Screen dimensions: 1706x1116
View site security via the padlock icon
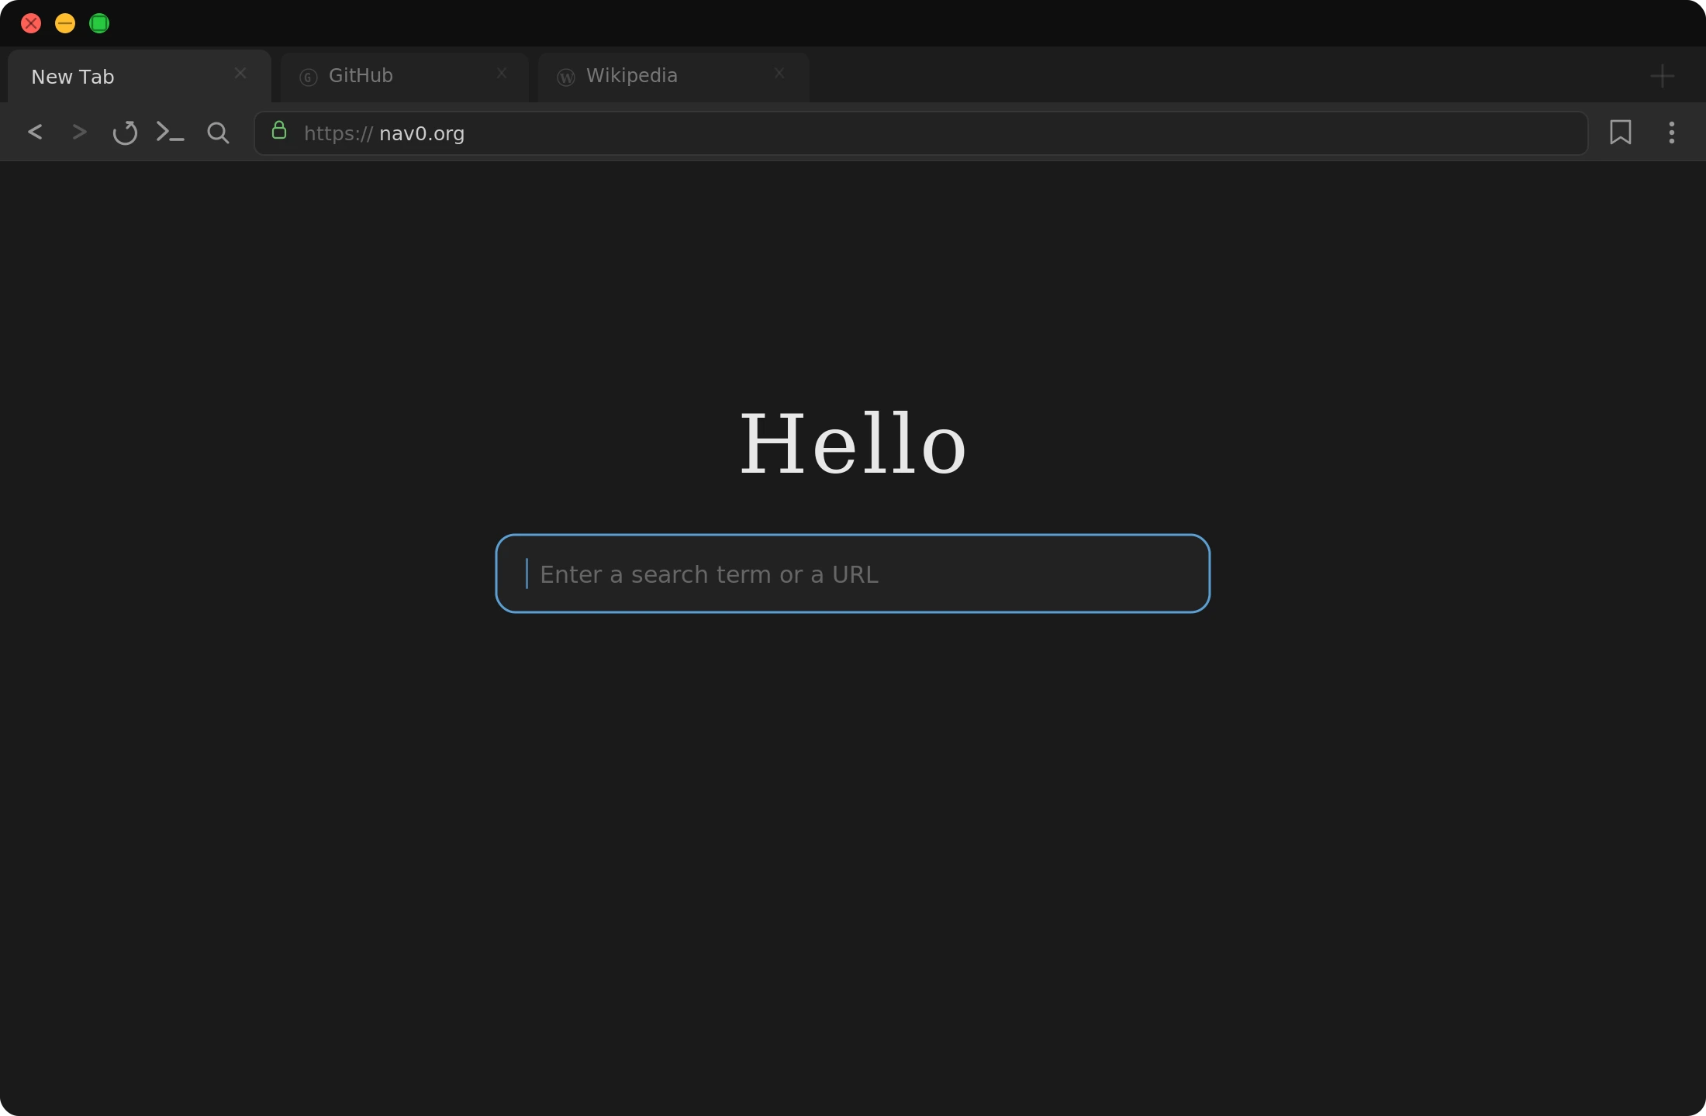point(278,132)
